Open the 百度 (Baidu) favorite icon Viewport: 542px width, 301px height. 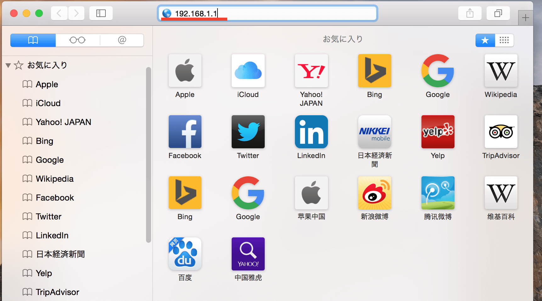tap(185, 254)
